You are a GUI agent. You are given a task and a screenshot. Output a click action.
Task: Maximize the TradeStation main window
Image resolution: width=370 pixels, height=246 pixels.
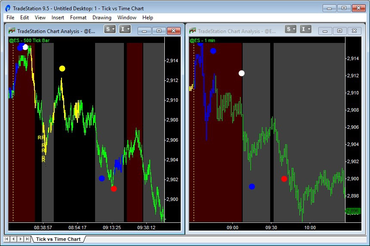(x=344, y=8)
